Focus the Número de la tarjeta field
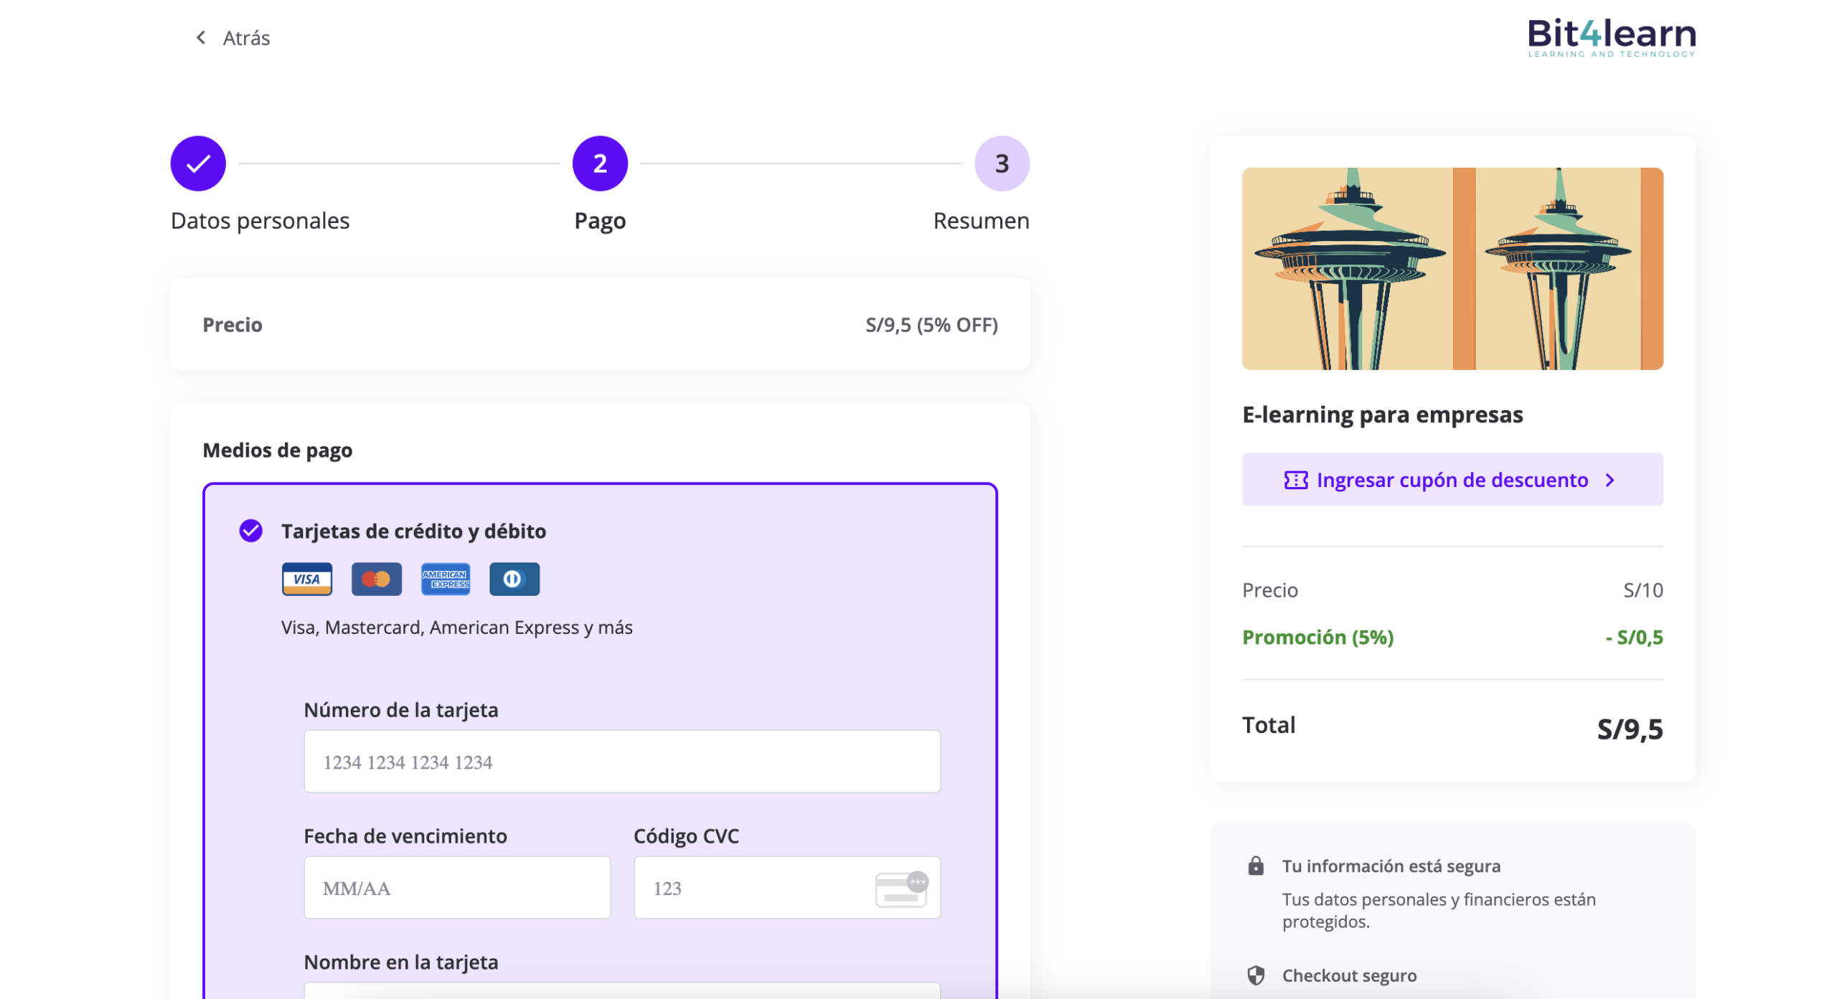Viewport: 1837px width, 999px height. pos(622,762)
